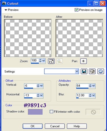Image resolution: width=107 pixels, height=131 pixels.
Task: Toggle the Preview on Image checkbox
Action: point(76,10)
